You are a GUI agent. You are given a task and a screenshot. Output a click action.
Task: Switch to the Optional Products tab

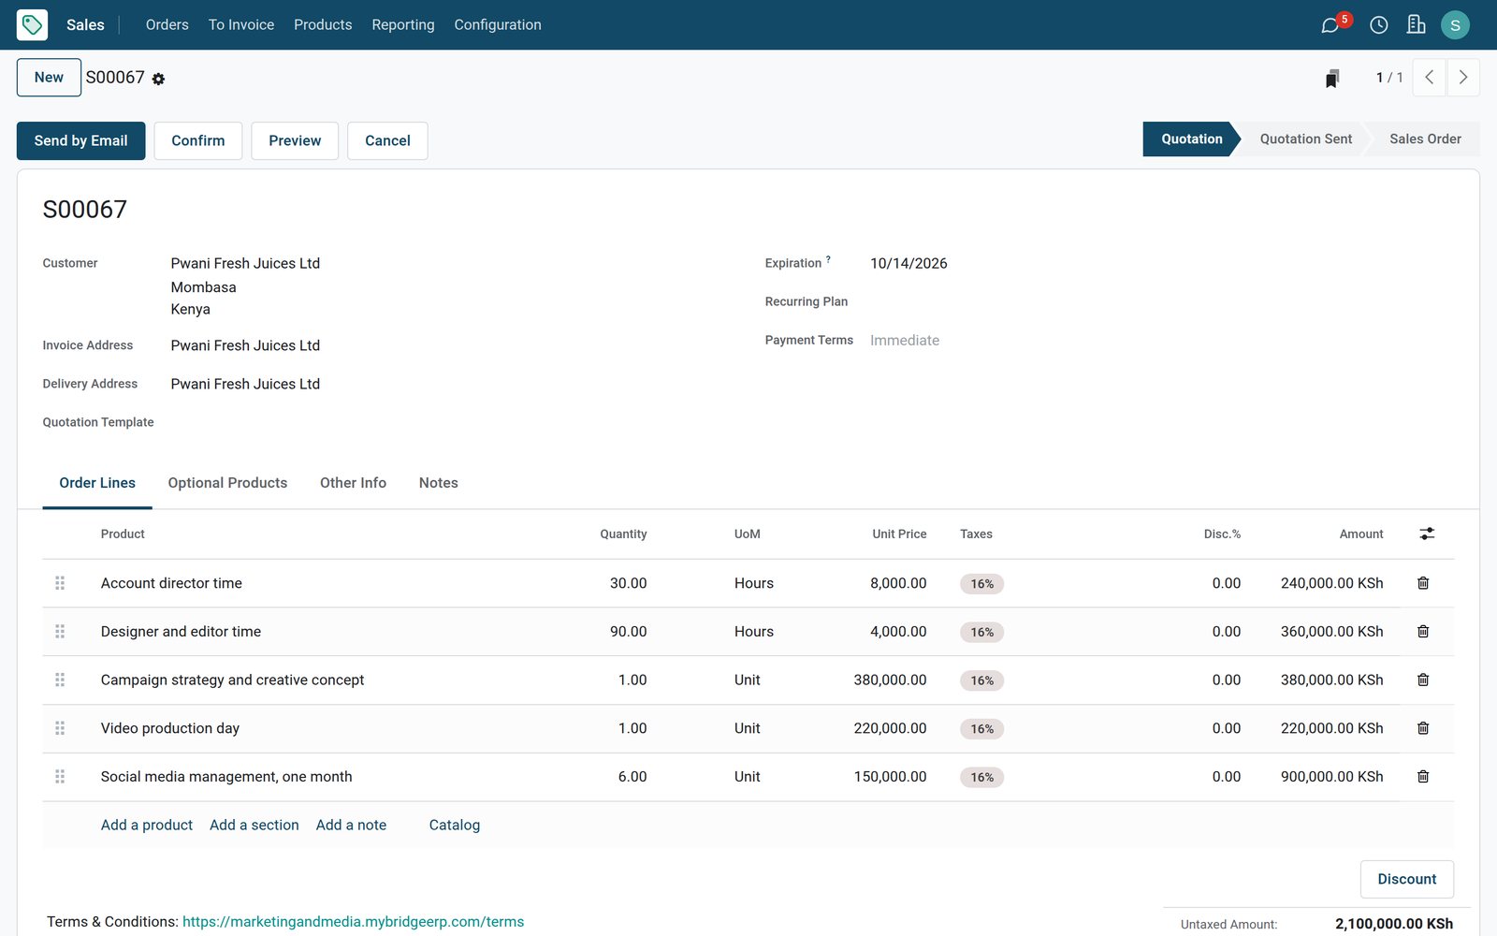(x=227, y=483)
